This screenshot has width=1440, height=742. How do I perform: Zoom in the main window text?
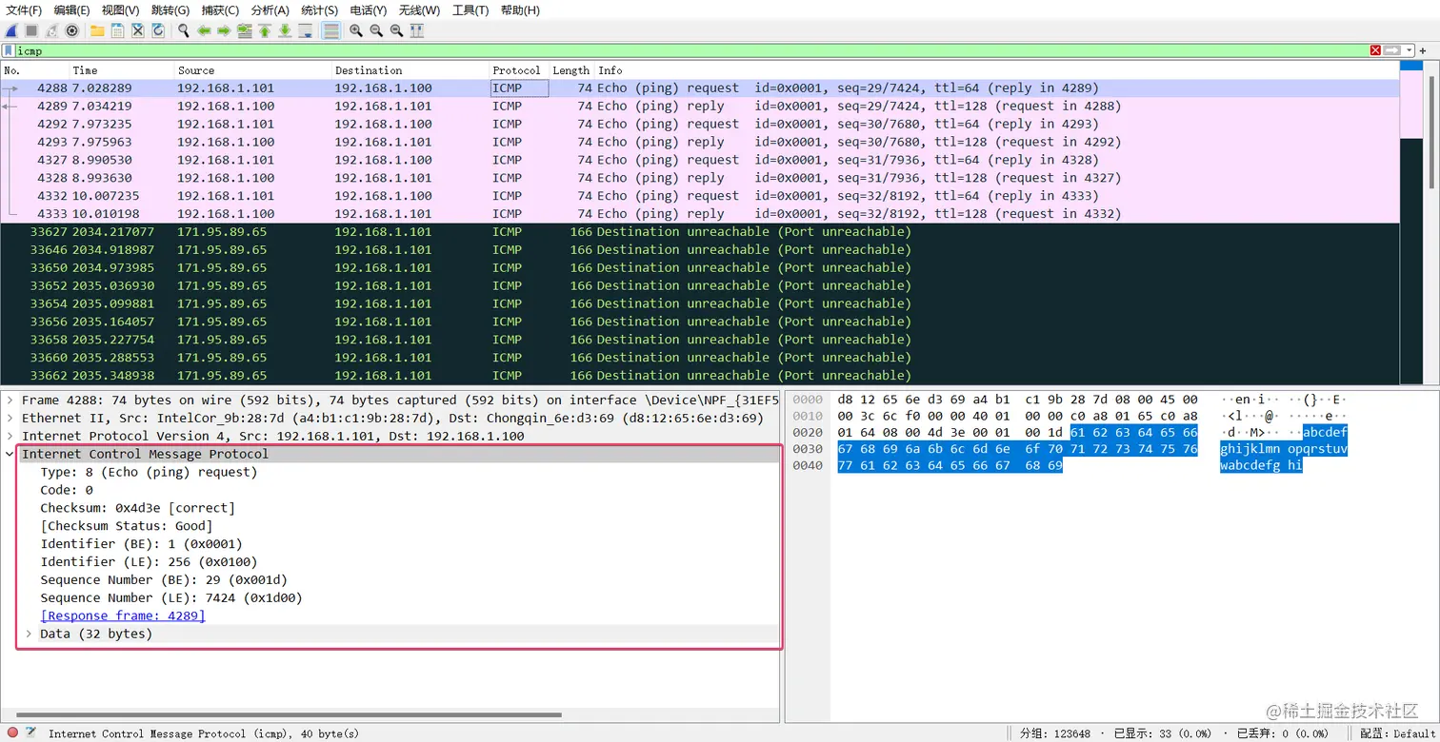(356, 30)
